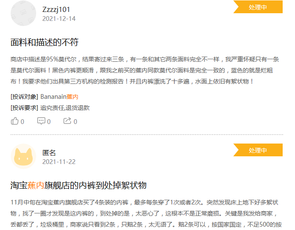The height and width of the screenshot is (230, 295).
Task: Click the date 2021-12-14
Action: click(59, 19)
